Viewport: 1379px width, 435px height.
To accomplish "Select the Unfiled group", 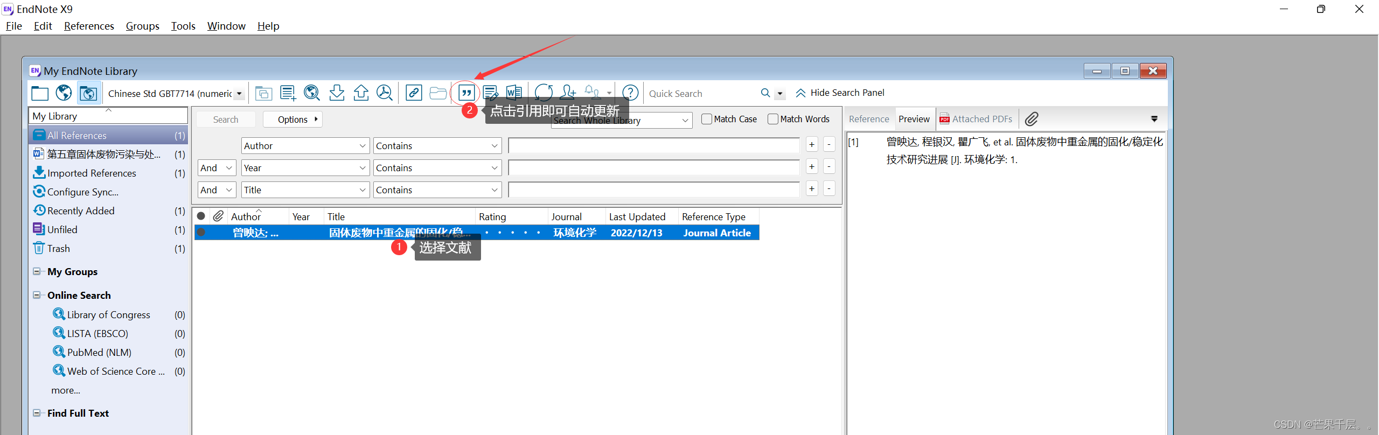I will tap(109, 229).
